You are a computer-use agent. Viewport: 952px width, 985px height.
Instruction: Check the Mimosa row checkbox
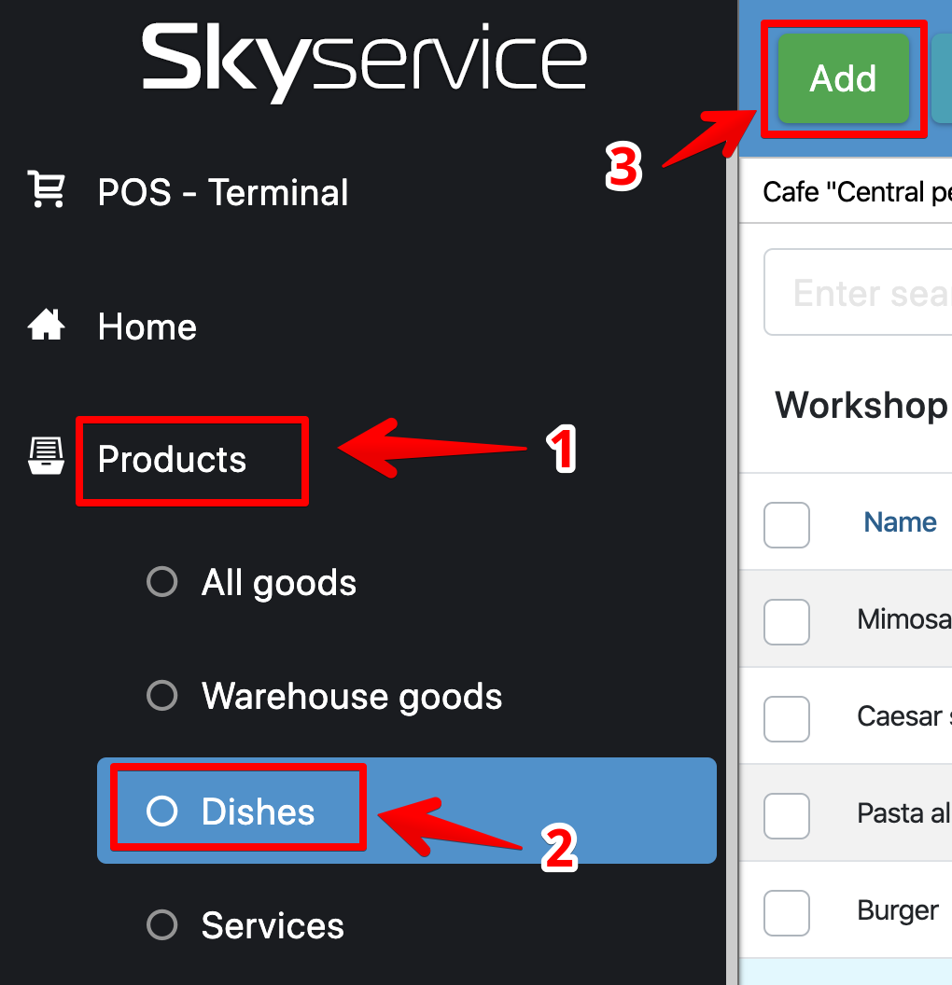point(786,621)
